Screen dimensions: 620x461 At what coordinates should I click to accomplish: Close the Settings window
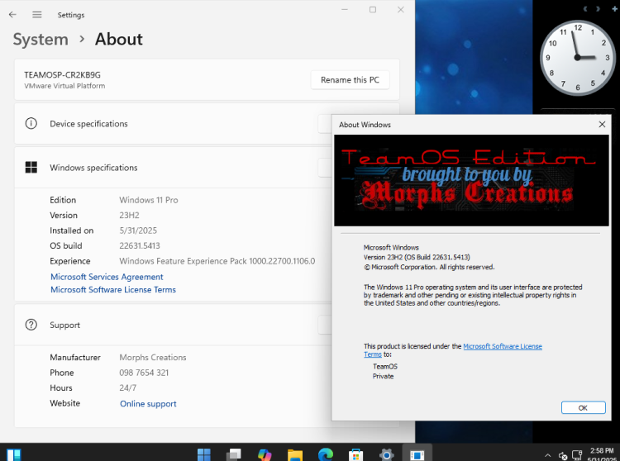[x=401, y=9]
